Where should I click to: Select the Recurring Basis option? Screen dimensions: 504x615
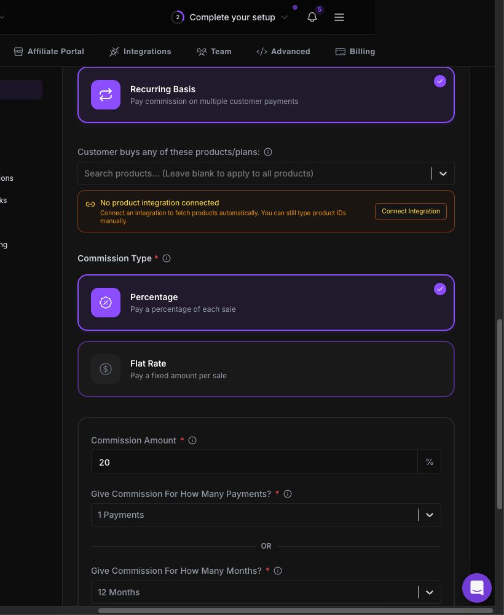pyautogui.click(x=266, y=95)
